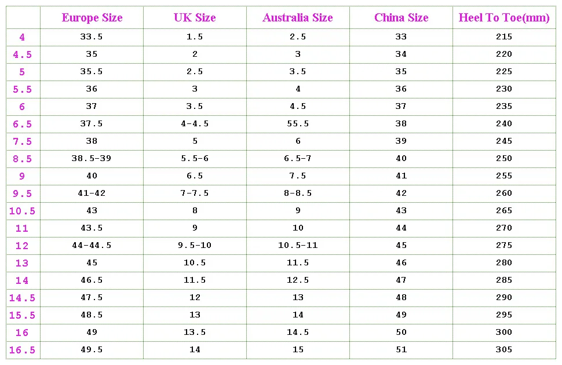Click row label 14.5
Screen dimensions: 562x365
pos(22,298)
